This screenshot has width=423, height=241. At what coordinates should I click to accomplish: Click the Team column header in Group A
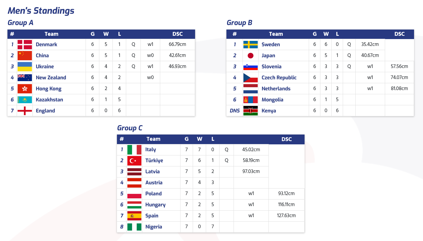(x=51, y=34)
